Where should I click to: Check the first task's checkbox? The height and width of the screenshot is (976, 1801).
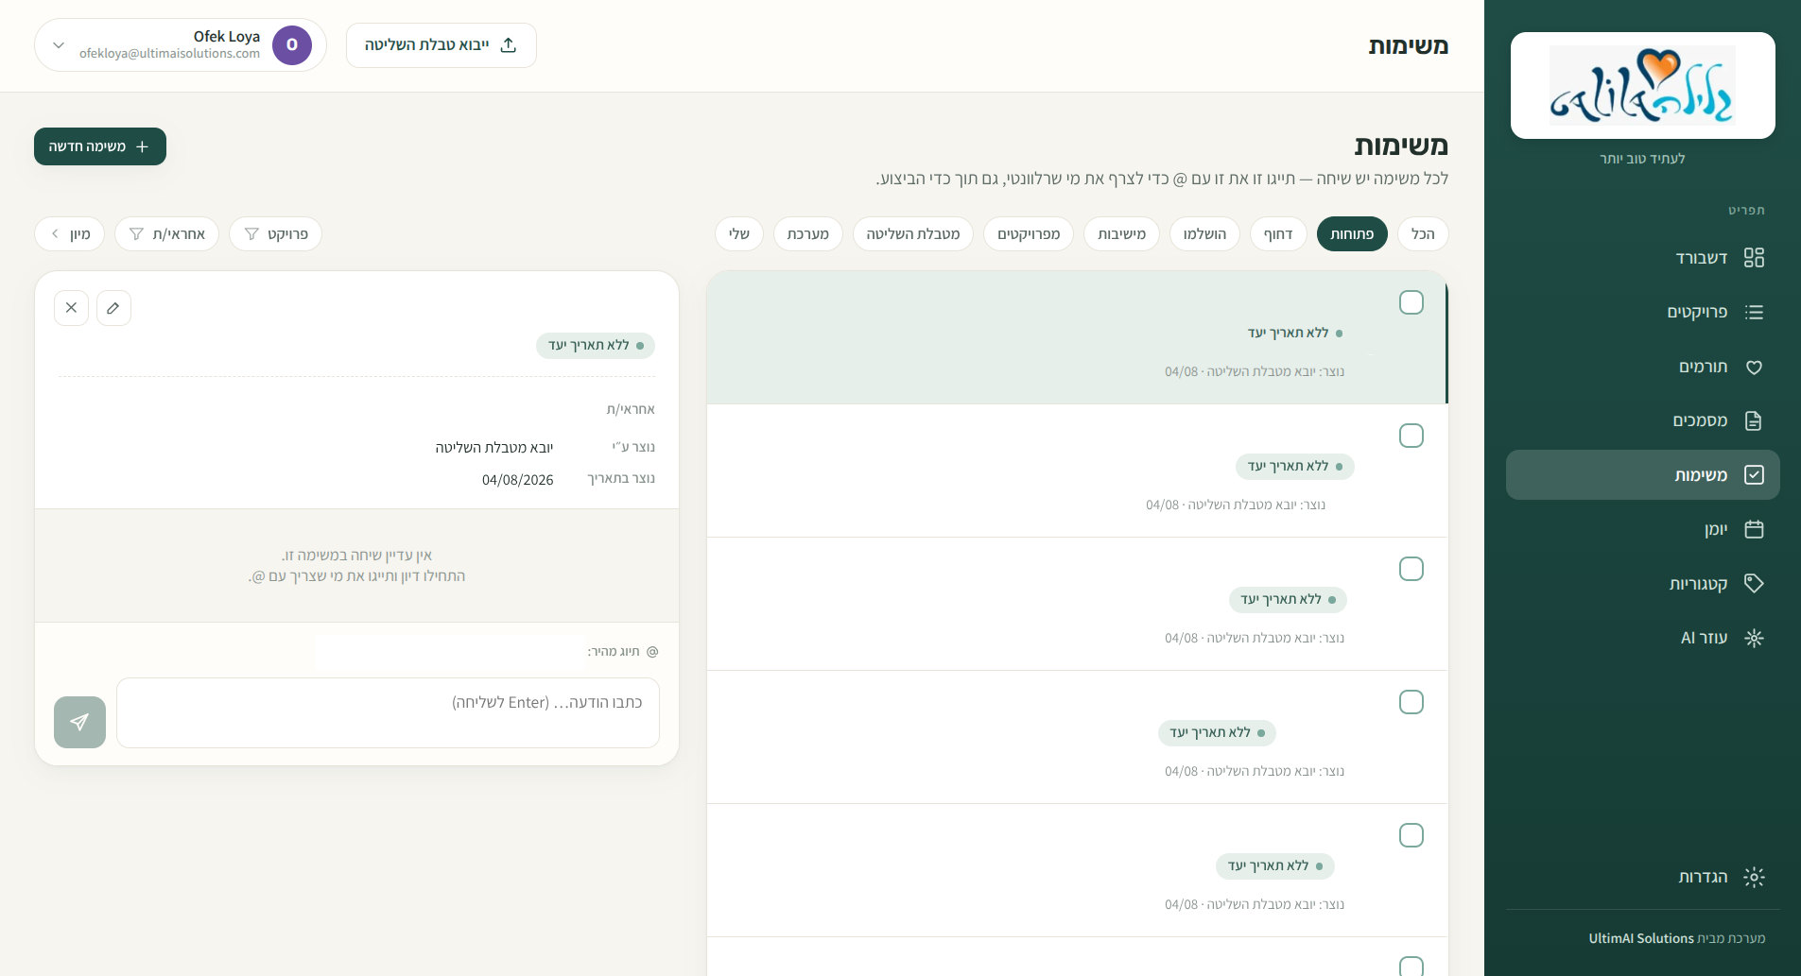click(x=1411, y=302)
